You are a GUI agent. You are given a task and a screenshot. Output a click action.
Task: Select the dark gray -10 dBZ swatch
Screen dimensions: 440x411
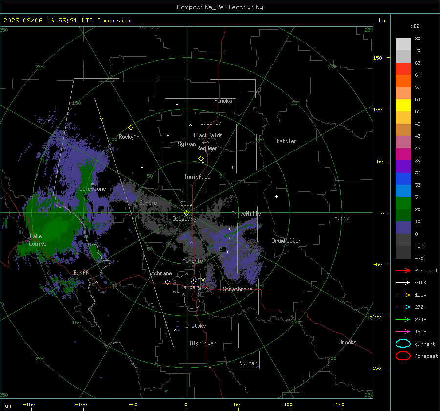(403, 252)
